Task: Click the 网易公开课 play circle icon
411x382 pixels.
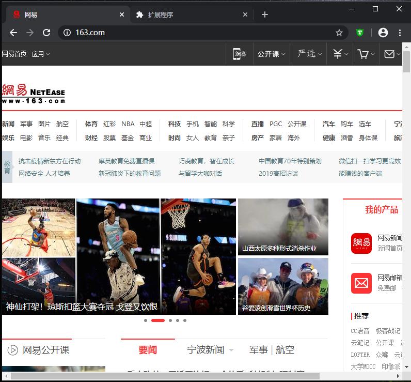Action: click(12, 350)
